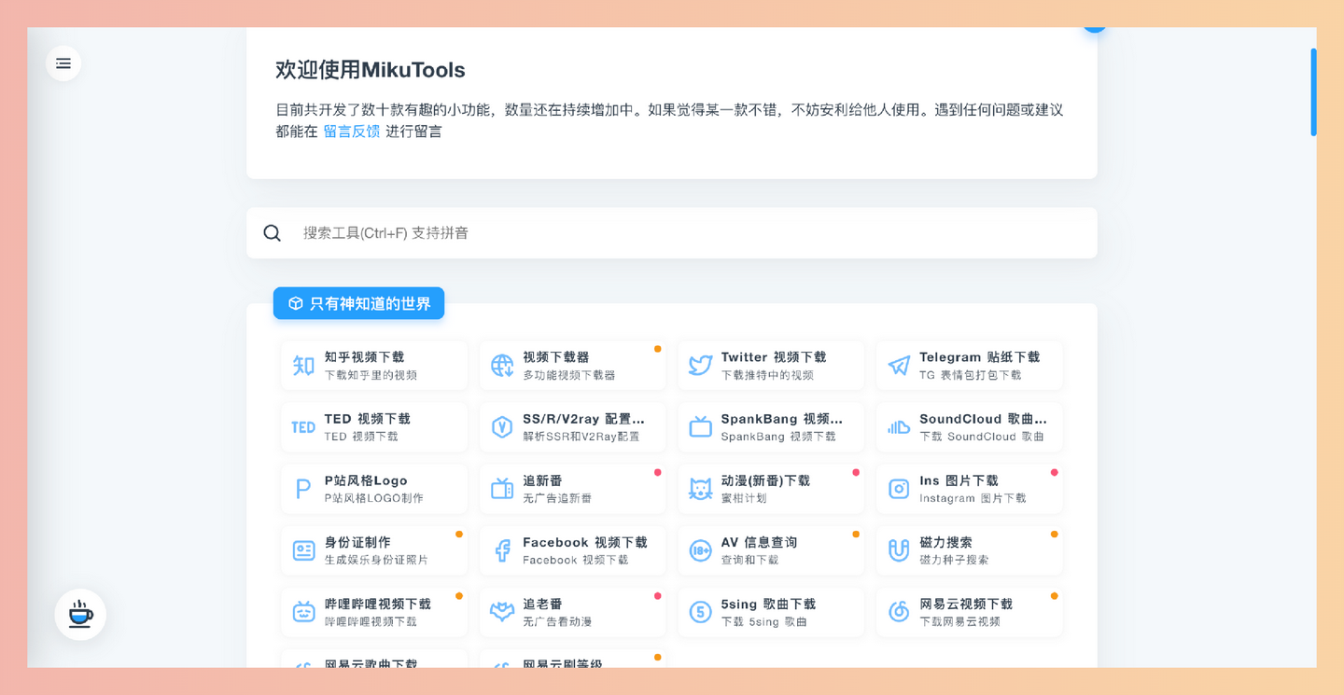Click the SoundCloud cloud icon
Image resolution: width=1344 pixels, height=695 pixels.
pyautogui.click(x=899, y=427)
